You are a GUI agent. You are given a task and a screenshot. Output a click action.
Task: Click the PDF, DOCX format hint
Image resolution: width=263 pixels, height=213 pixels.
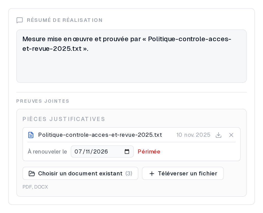click(35, 187)
